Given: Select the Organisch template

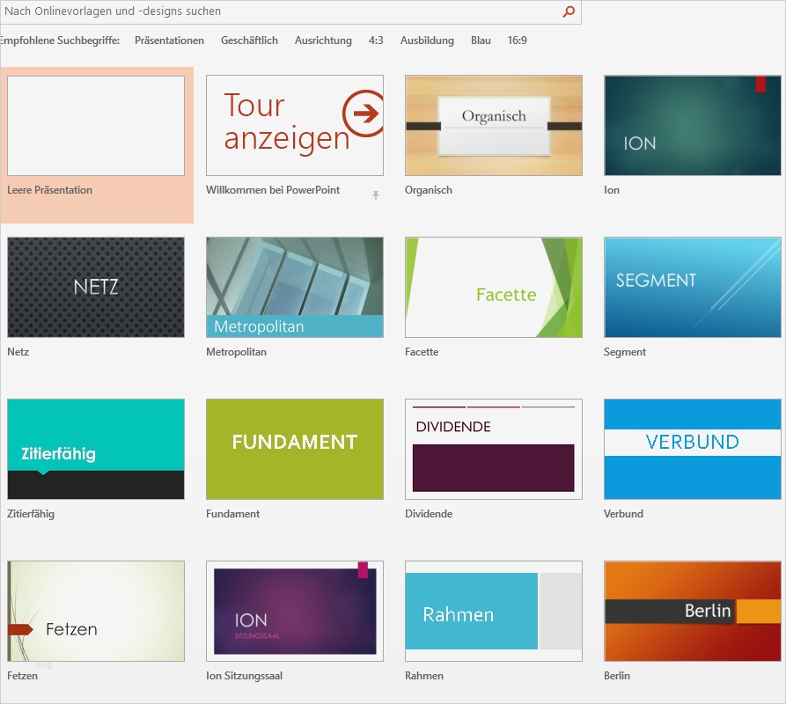Looking at the screenshot, I should point(493,126).
